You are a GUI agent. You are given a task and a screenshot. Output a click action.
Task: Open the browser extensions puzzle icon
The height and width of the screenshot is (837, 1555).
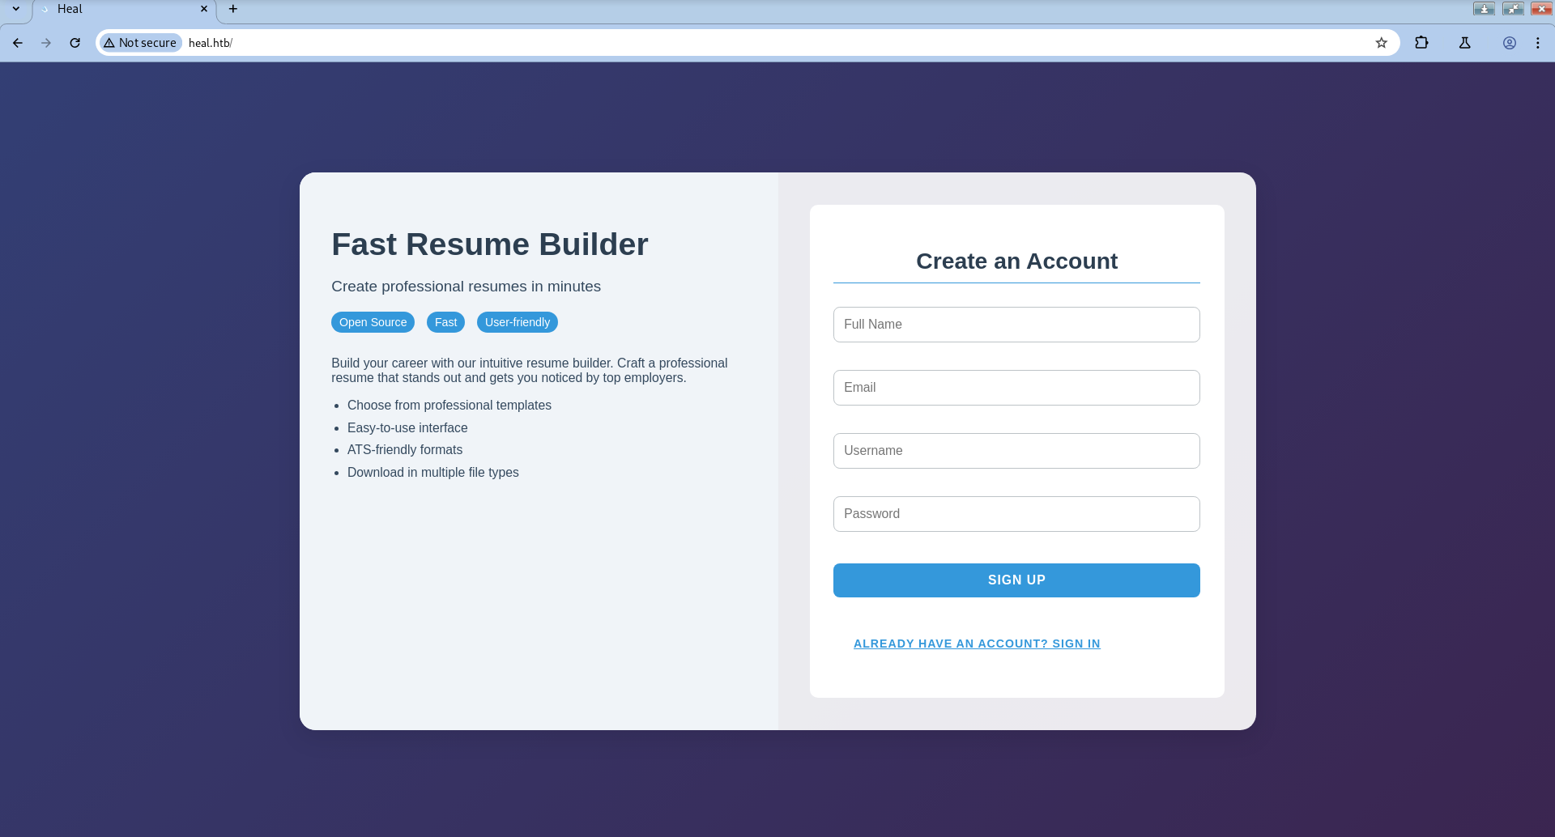point(1421,42)
